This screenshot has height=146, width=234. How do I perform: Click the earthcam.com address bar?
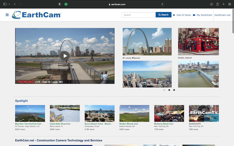(x=117, y=4)
